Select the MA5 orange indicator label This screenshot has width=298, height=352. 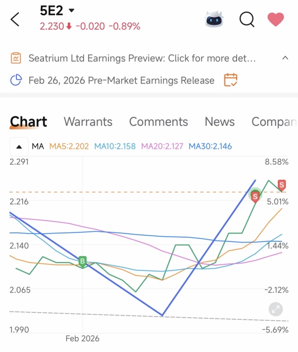point(69,147)
